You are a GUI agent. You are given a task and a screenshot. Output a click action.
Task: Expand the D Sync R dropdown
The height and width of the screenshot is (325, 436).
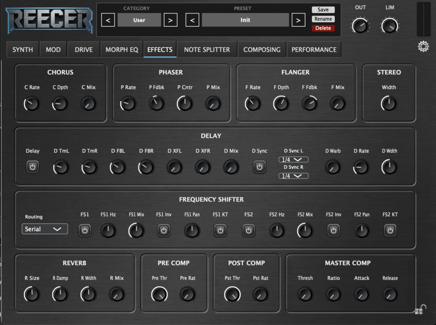[293, 176]
